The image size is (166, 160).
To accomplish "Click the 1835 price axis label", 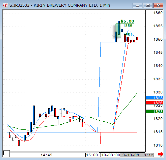I will pyautogui.click(x=158, y=79).
